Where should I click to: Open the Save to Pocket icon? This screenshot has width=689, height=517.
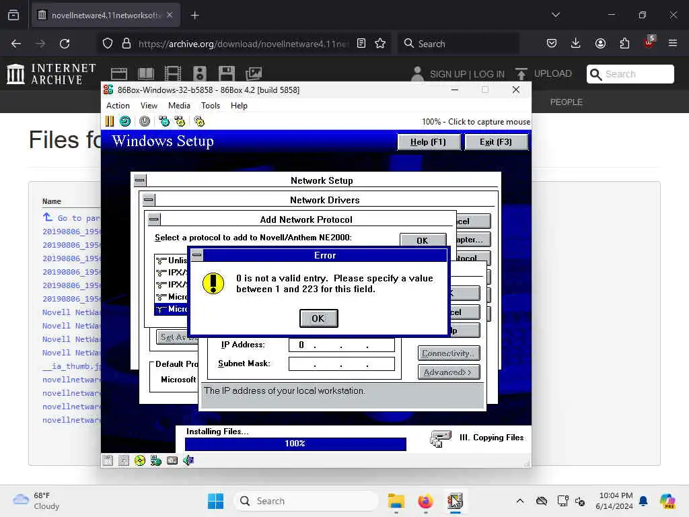[552, 44]
